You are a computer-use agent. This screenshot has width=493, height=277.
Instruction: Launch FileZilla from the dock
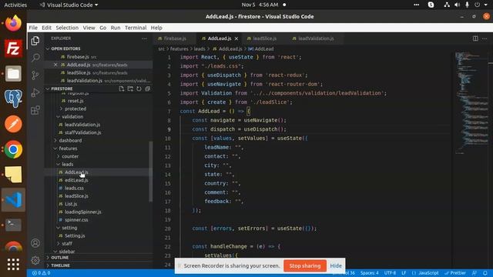click(x=13, y=48)
